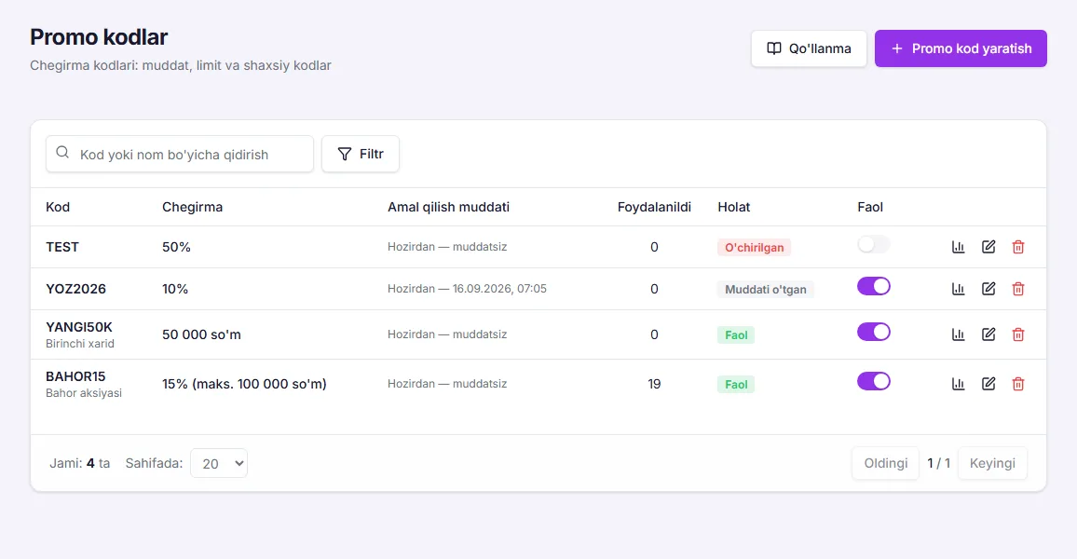Screen dimensions: 1077x559
Task: Click the 15% (maks. 100 000 so'm) discount
Action: coord(244,384)
